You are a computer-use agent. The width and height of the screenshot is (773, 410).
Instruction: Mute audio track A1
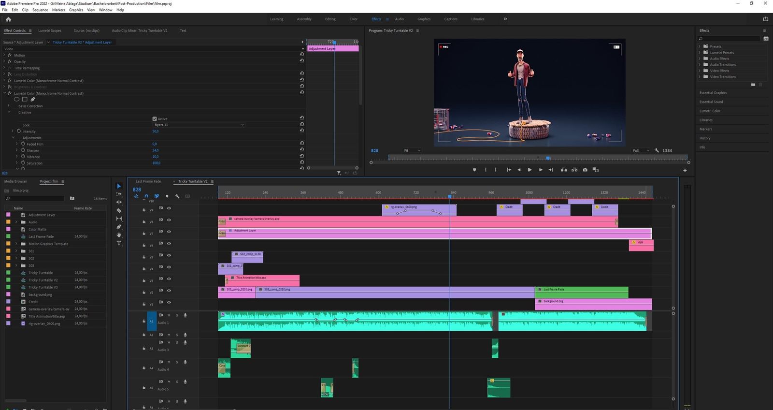(x=169, y=315)
